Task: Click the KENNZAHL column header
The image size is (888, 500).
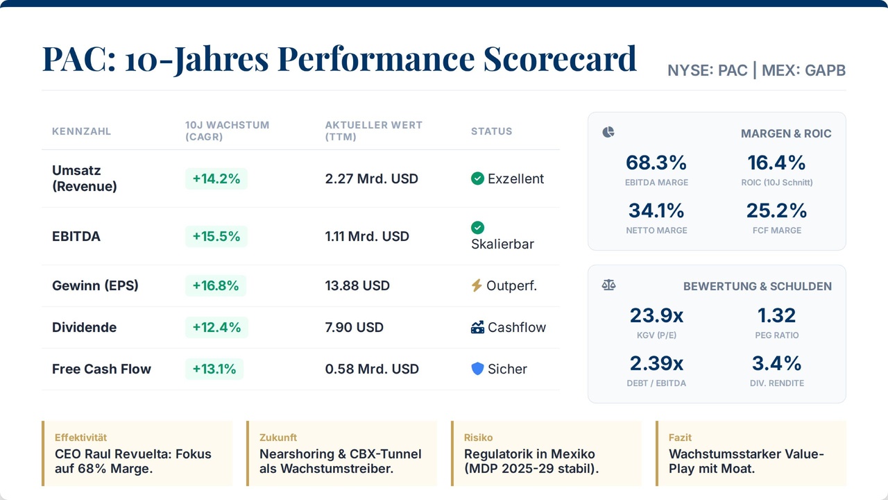Action: [81, 131]
